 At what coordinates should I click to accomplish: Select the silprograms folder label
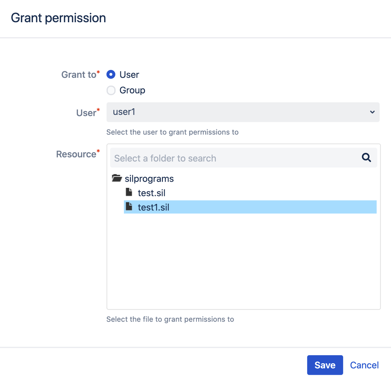149,179
